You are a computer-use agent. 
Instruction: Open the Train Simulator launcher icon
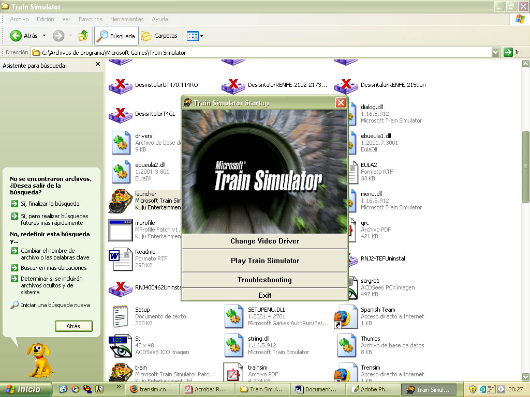point(120,201)
